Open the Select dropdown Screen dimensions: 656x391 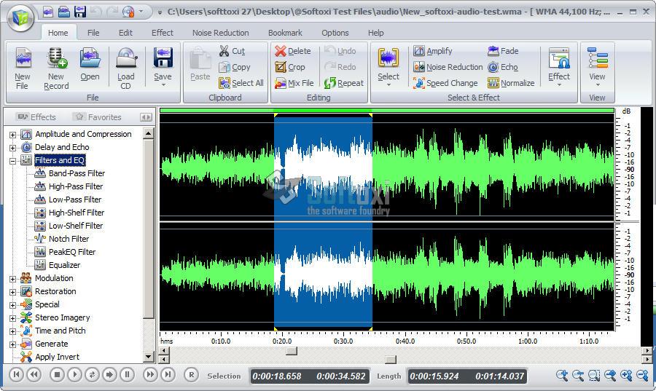coord(388,67)
